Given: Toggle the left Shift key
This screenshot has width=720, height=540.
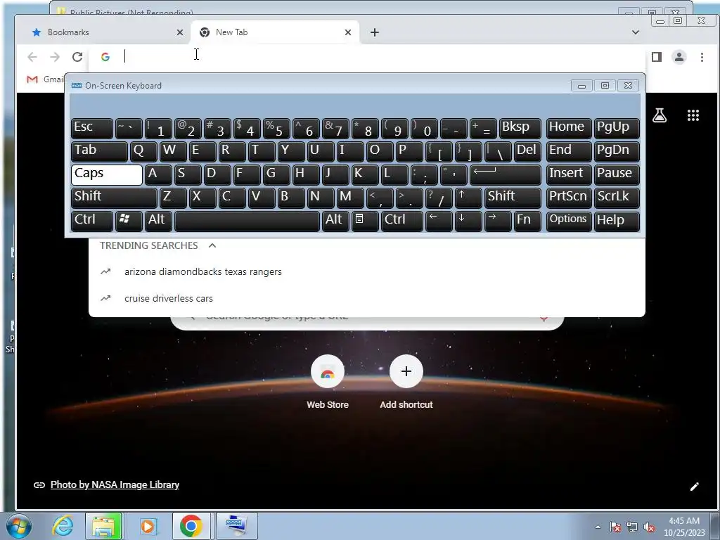Looking at the screenshot, I should tap(114, 198).
